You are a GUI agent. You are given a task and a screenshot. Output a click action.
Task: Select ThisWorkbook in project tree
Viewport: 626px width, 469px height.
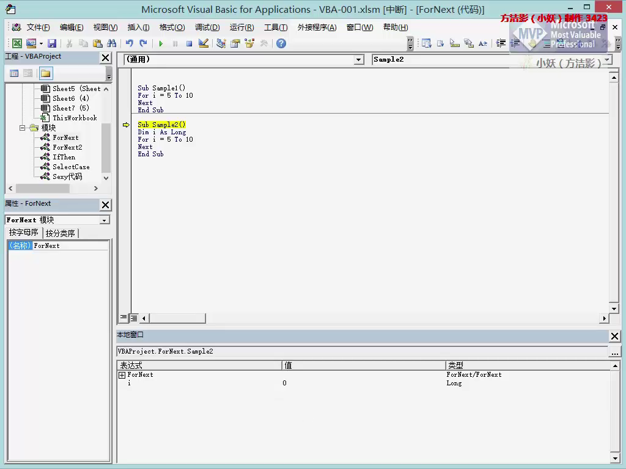click(x=75, y=118)
